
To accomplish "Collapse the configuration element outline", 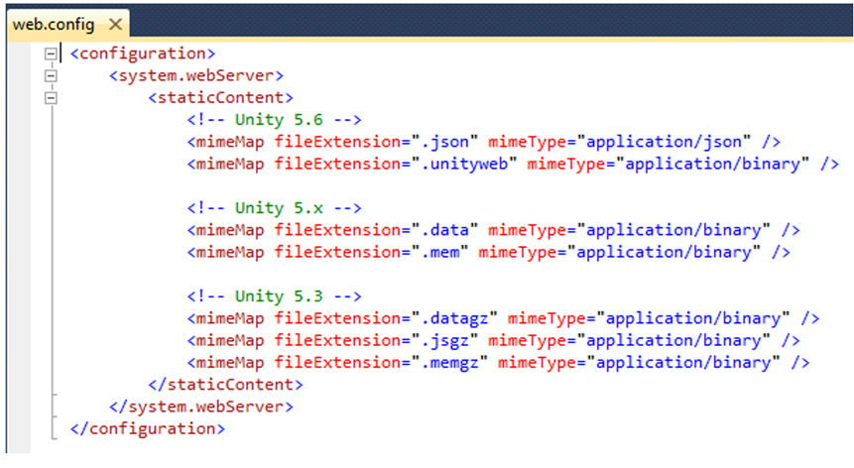I will click(51, 54).
